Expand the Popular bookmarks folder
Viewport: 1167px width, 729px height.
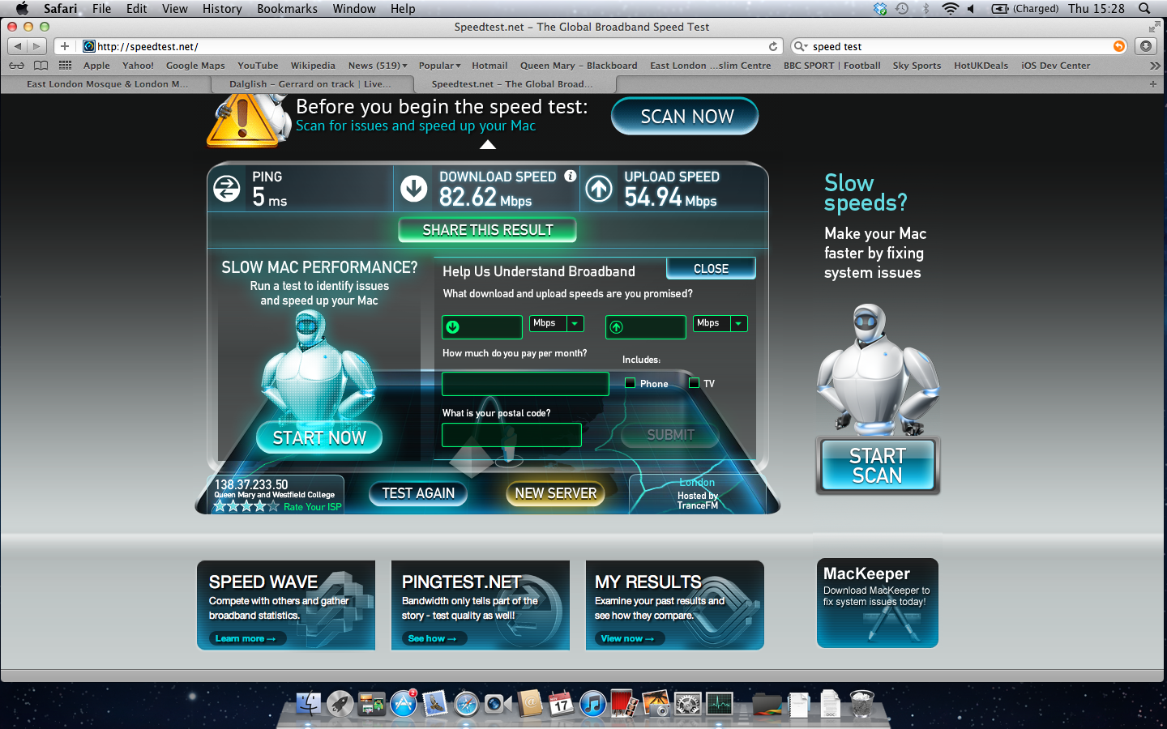point(439,66)
